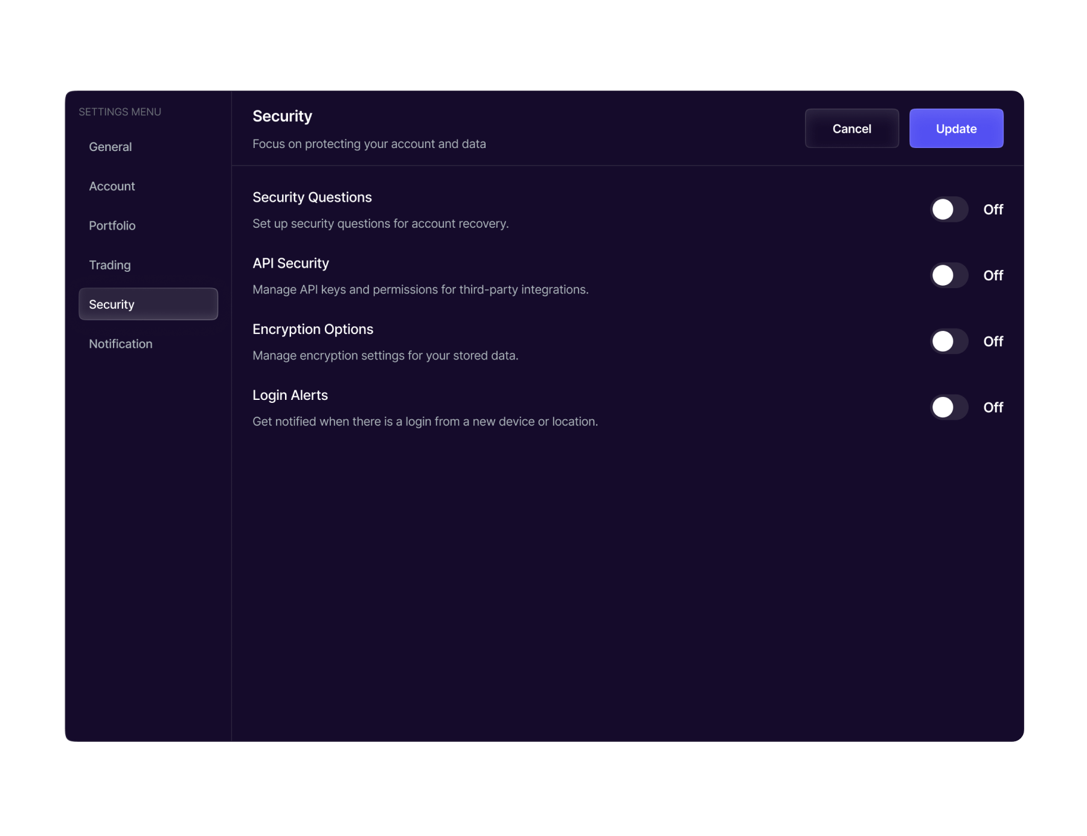The image size is (1087, 836).
Task: Switch to the Notification settings
Action: [121, 344]
